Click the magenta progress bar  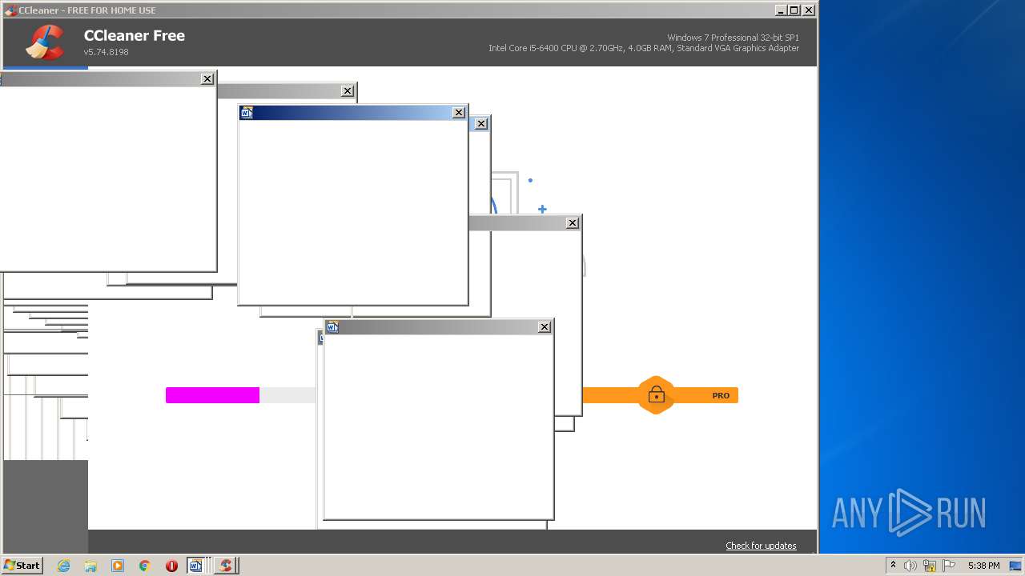tap(212, 395)
